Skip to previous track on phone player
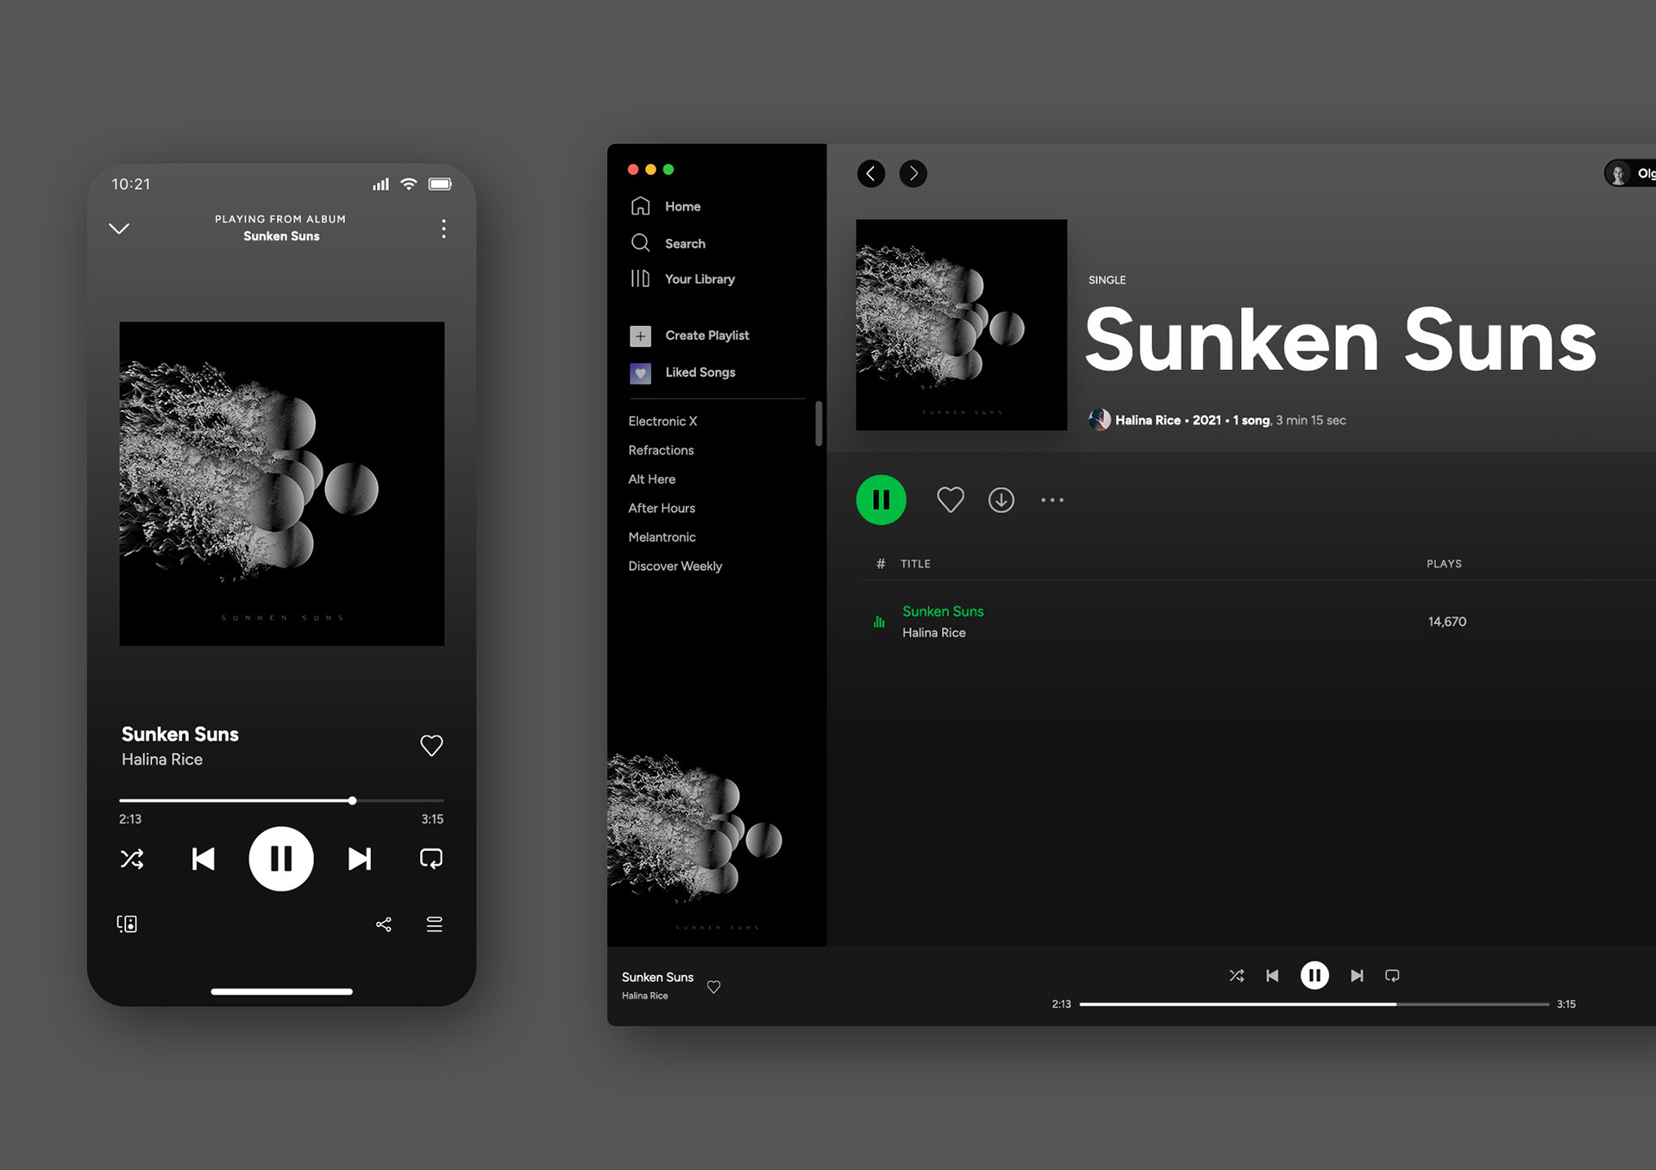 pyautogui.click(x=203, y=859)
